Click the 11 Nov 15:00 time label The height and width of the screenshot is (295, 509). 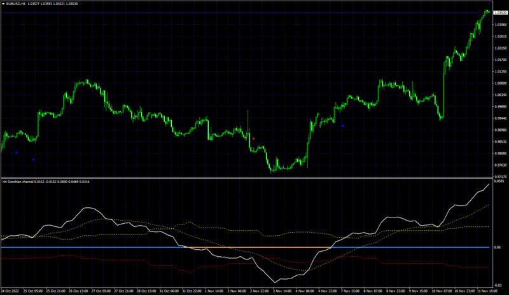click(487, 291)
